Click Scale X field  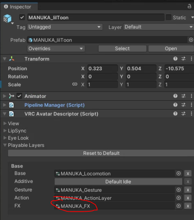click(x=102, y=85)
